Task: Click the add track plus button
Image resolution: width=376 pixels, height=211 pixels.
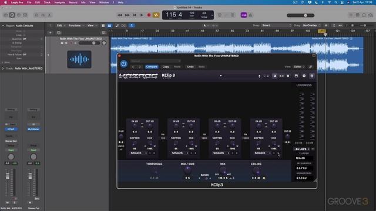Action: [x=51, y=33]
